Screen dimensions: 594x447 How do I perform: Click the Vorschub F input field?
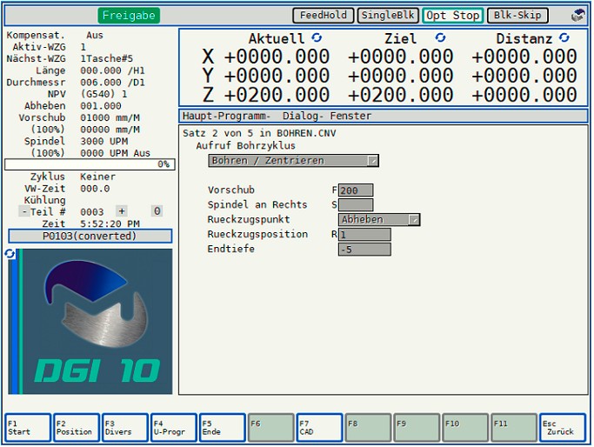(x=356, y=190)
